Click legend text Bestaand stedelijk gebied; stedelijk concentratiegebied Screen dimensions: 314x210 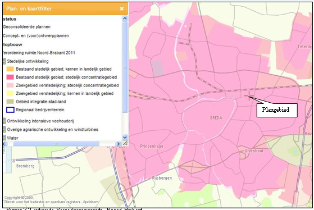pos(66,77)
